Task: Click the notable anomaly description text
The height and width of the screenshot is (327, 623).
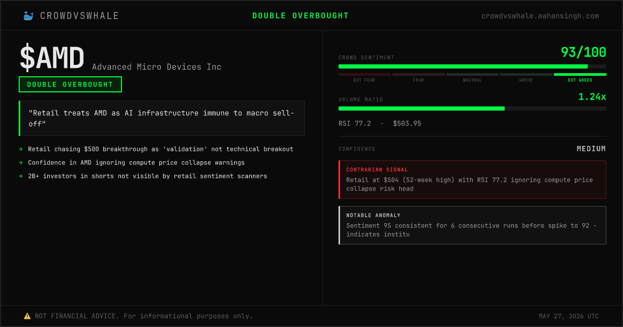Action: (471, 230)
